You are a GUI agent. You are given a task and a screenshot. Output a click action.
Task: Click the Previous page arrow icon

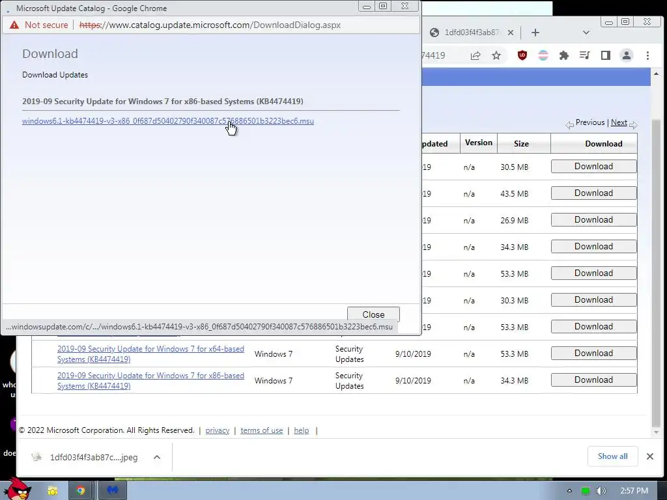tap(569, 125)
